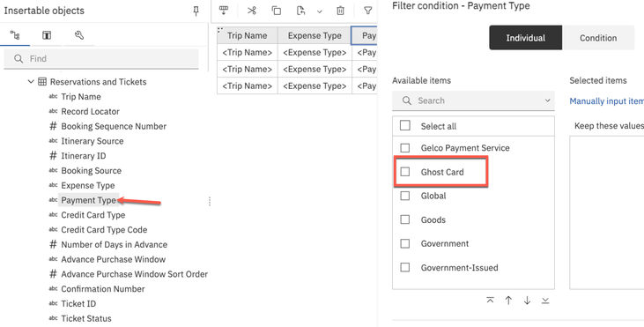Select Booking Sequence Number item
Image resolution: width=644 pixels, height=327 pixels.
[114, 126]
